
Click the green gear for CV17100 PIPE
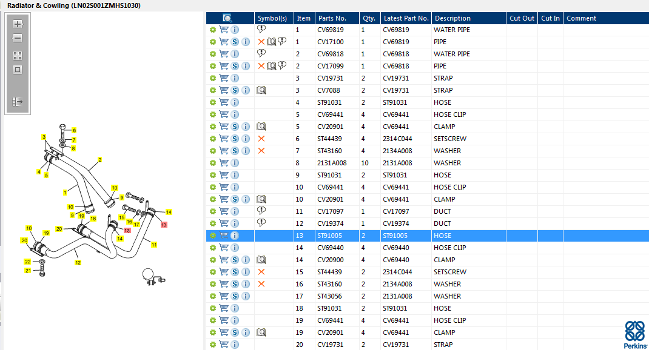coord(213,42)
